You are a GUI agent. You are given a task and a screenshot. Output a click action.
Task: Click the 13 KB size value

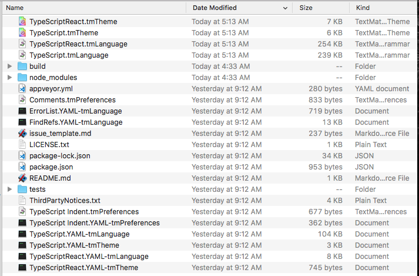point(332,122)
